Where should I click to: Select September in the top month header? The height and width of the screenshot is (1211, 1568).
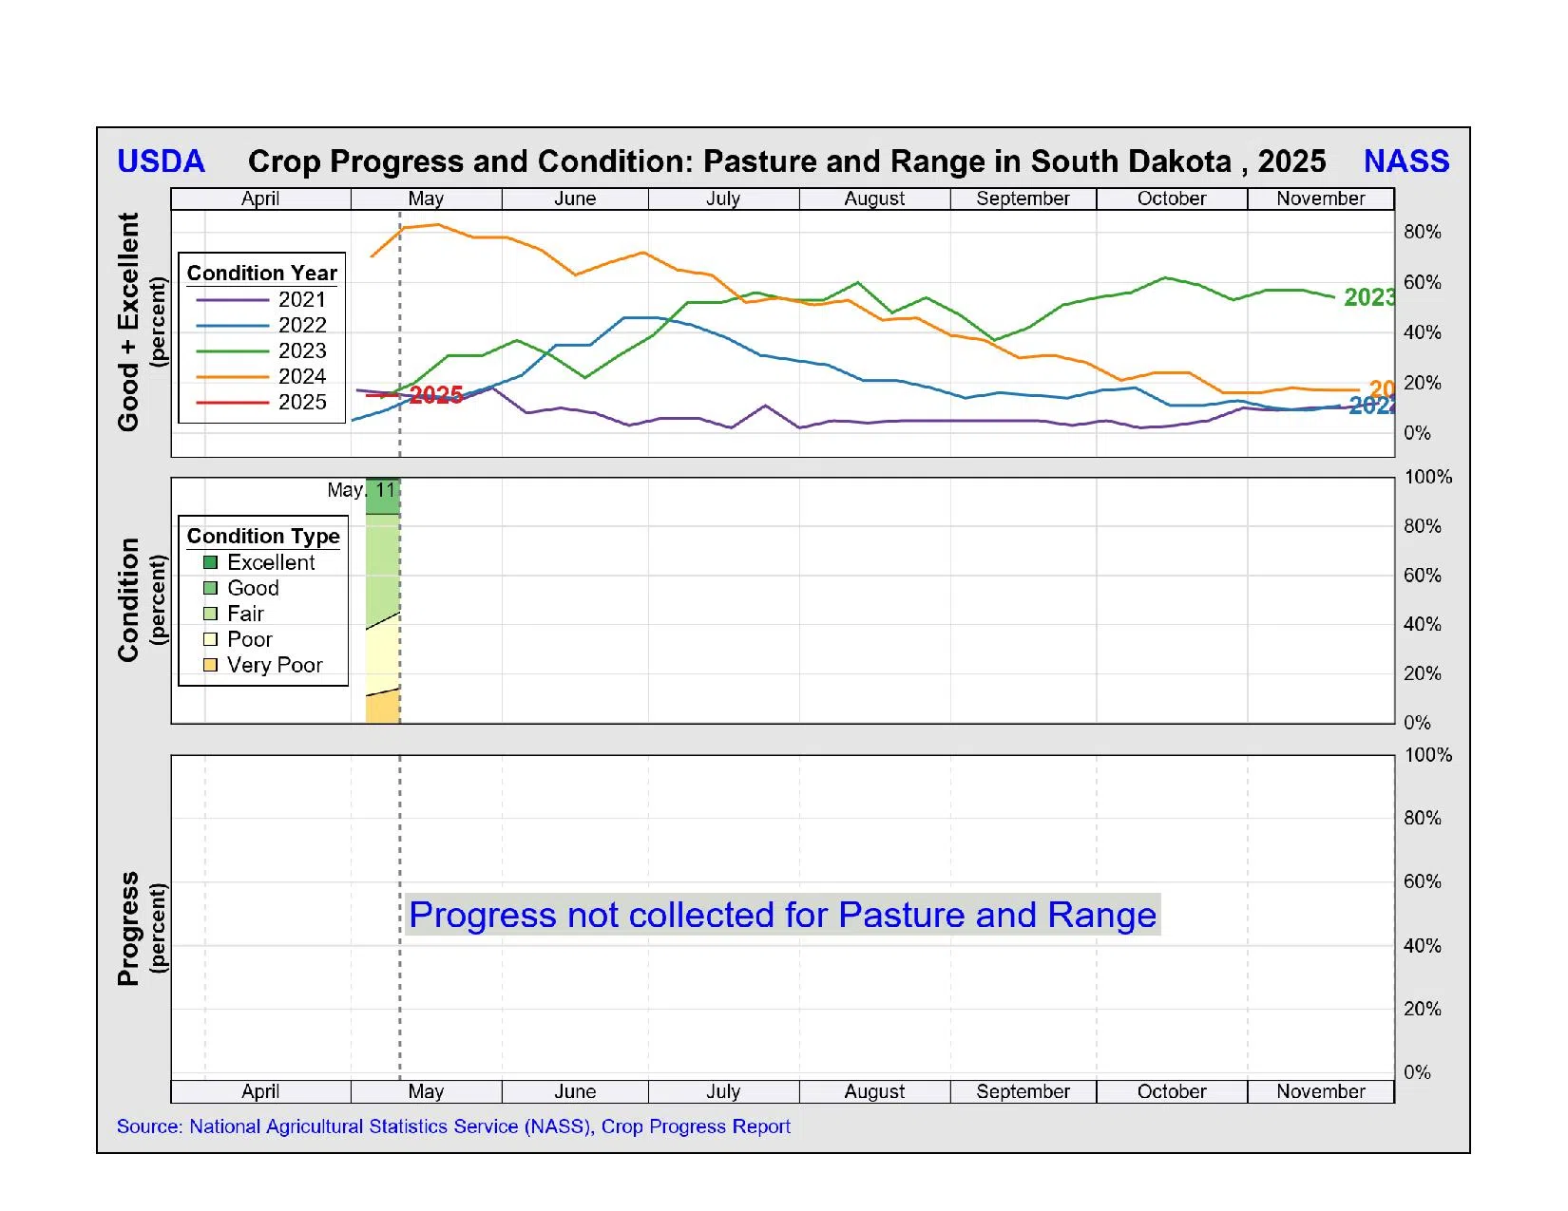click(1023, 199)
